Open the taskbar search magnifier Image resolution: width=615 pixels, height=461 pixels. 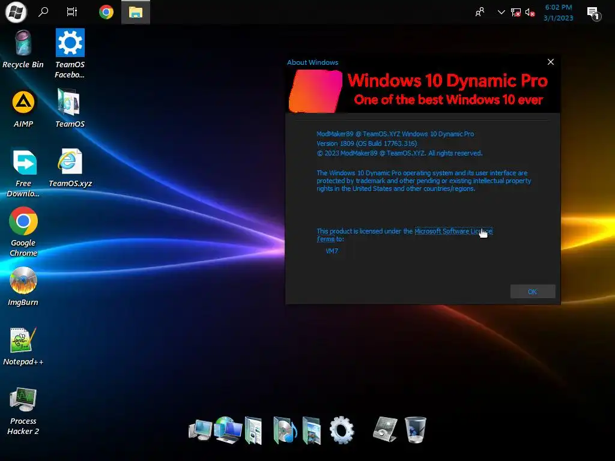(43, 12)
